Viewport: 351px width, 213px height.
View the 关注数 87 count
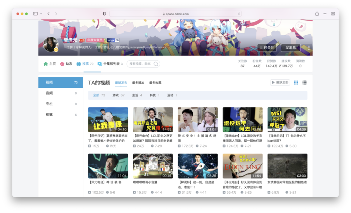tap(242, 63)
